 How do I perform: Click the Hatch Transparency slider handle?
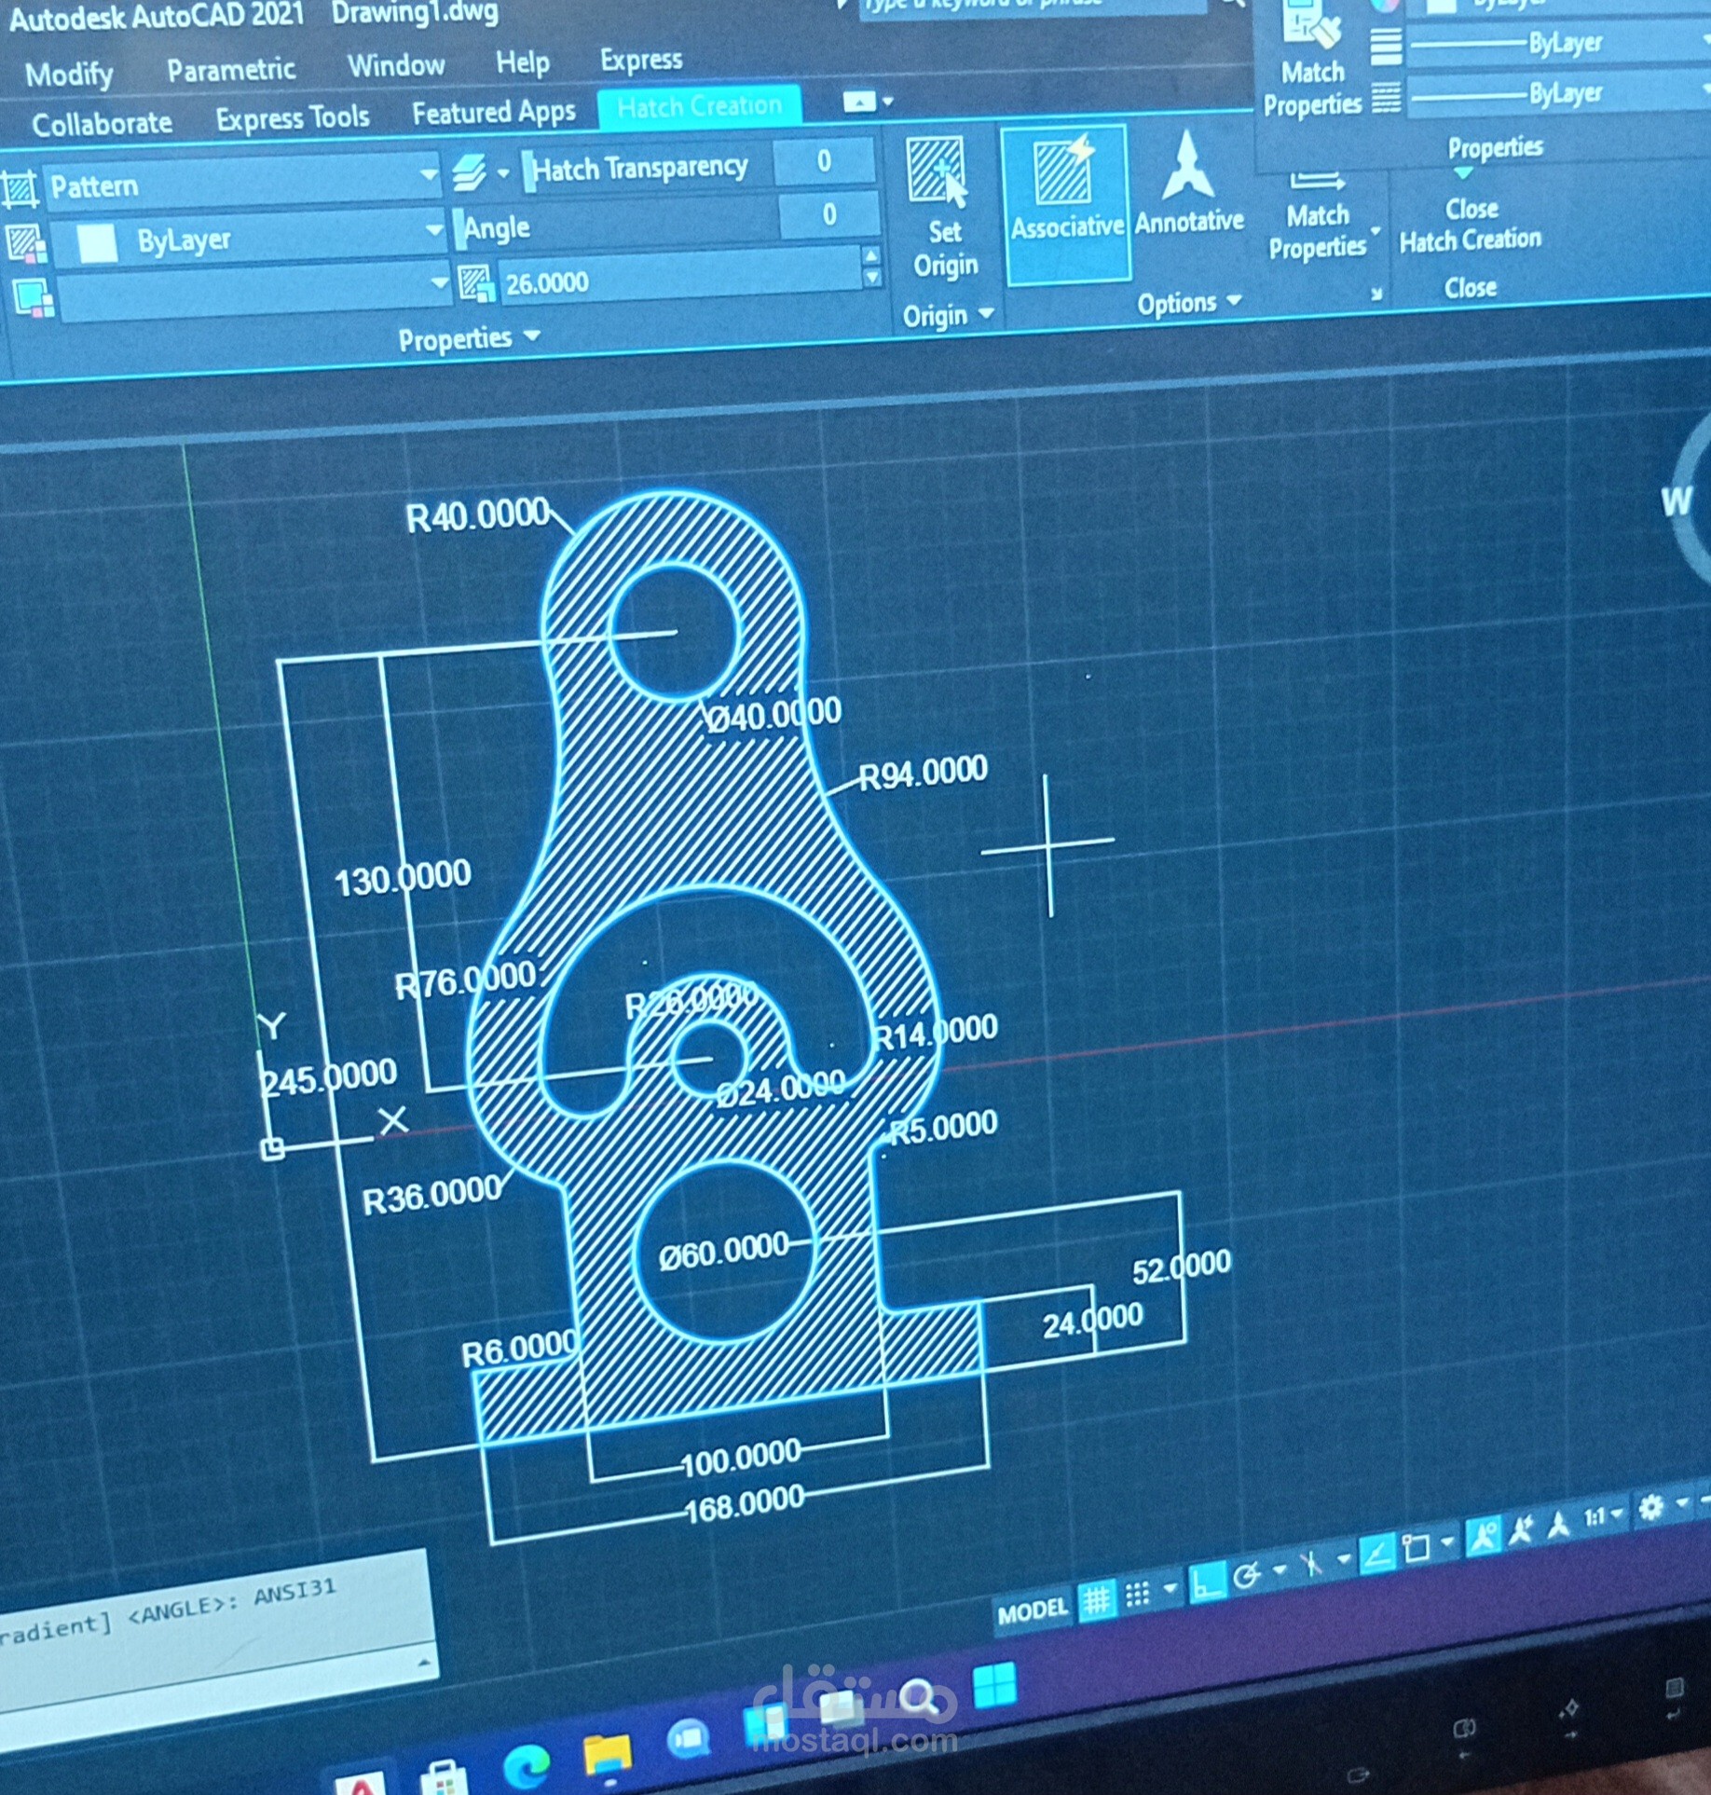pyautogui.click(x=528, y=172)
